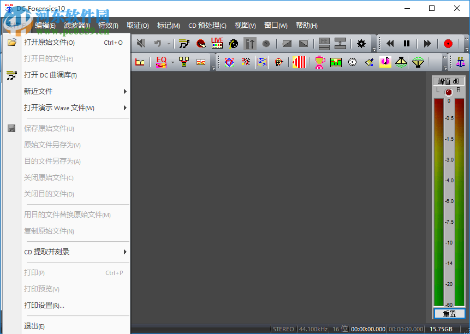Viewport: 470px width, 334px height.
Task: Click the 44.100kHz status bar entry
Action: tap(313, 329)
